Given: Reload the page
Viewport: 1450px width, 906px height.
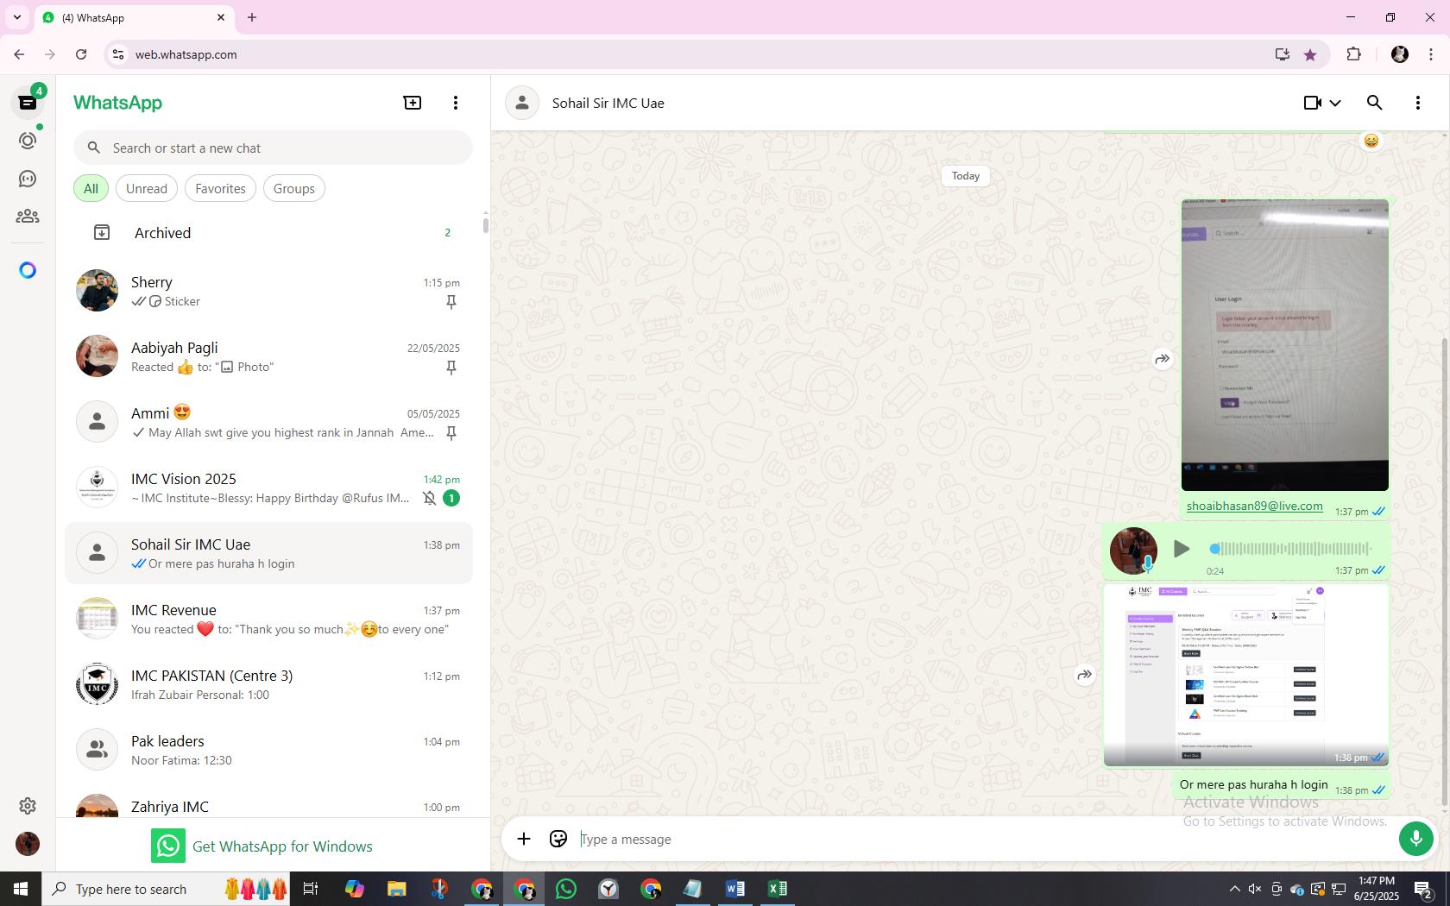Looking at the screenshot, I should coord(81,54).
